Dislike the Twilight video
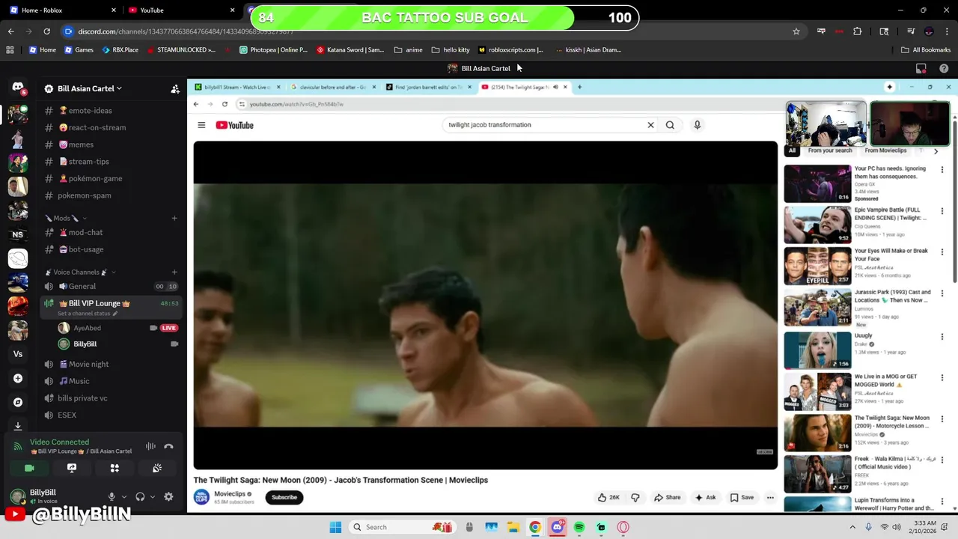This screenshot has height=539, width=958. point(635,497)
